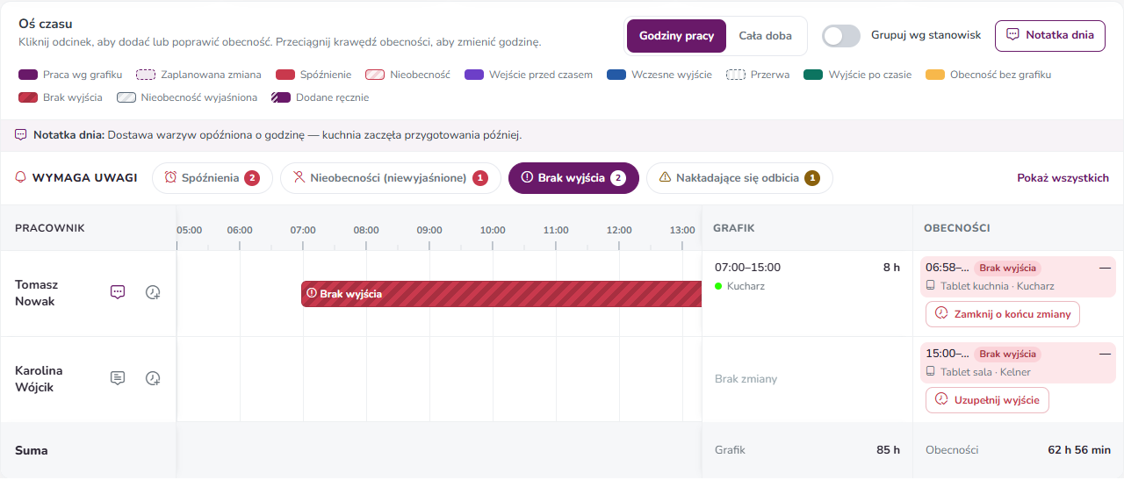
Task: Add attendance clock icon for Karolina Wójcik
Action: coord(153,378)
